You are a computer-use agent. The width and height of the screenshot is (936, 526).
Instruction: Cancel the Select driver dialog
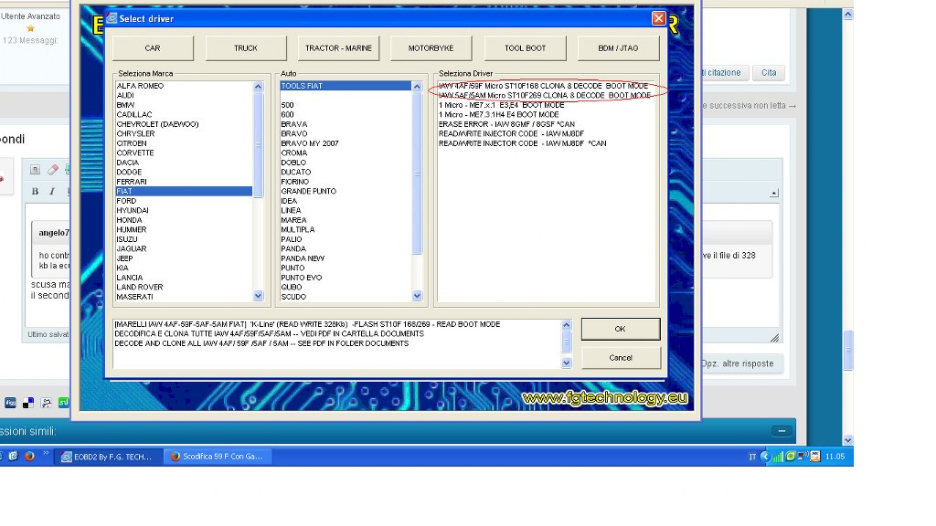click(x=621, y=358)
